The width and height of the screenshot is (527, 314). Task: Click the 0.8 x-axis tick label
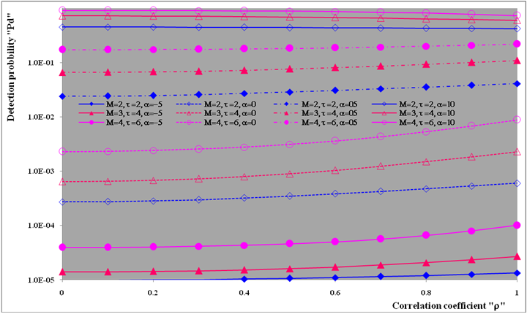pos(427,291)
